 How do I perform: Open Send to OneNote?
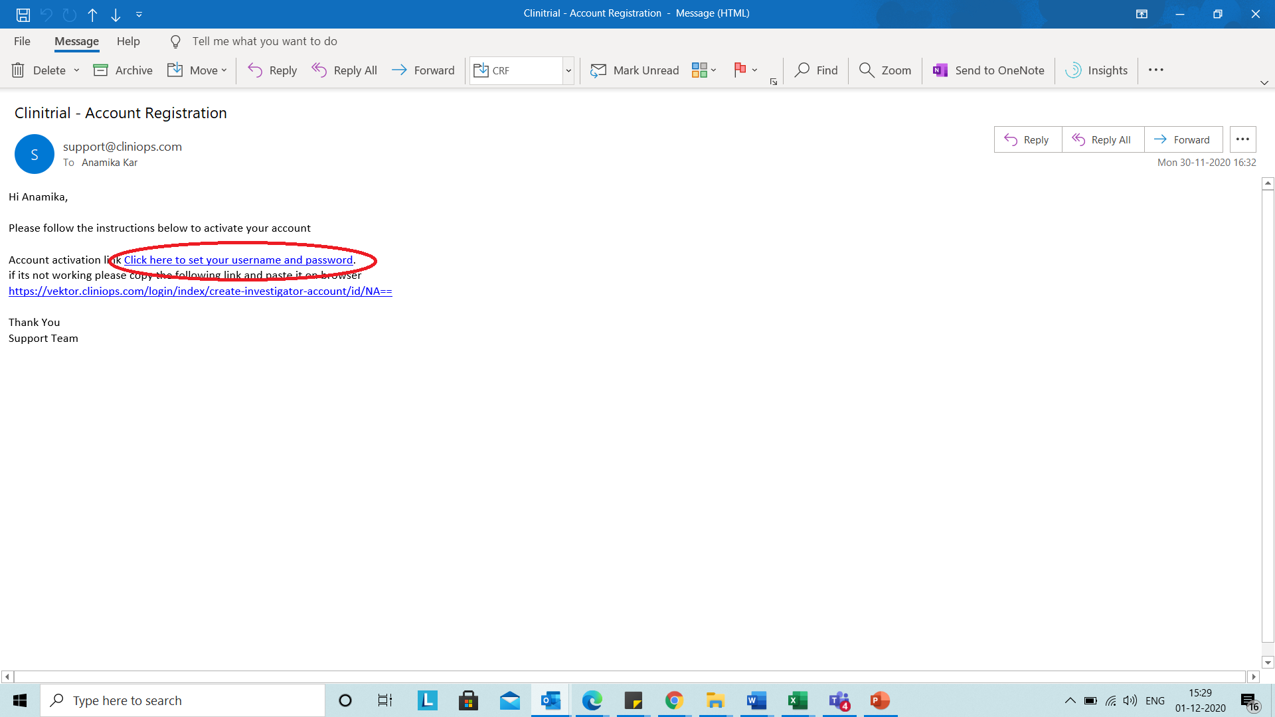[x=989, y=70]
